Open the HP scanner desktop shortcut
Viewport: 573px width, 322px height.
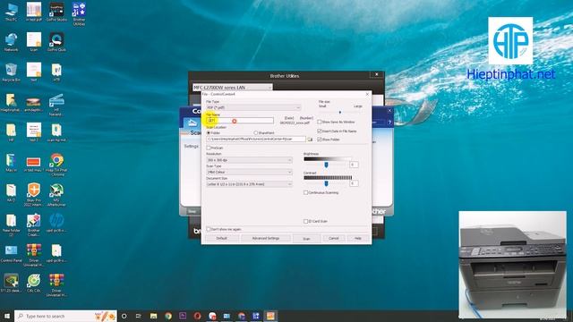coord(56,105)
